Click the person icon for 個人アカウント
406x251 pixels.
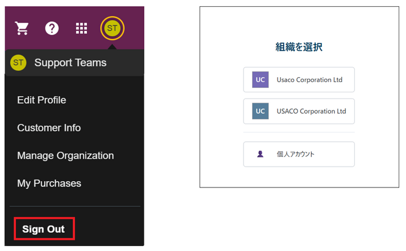tap(260, 154)
